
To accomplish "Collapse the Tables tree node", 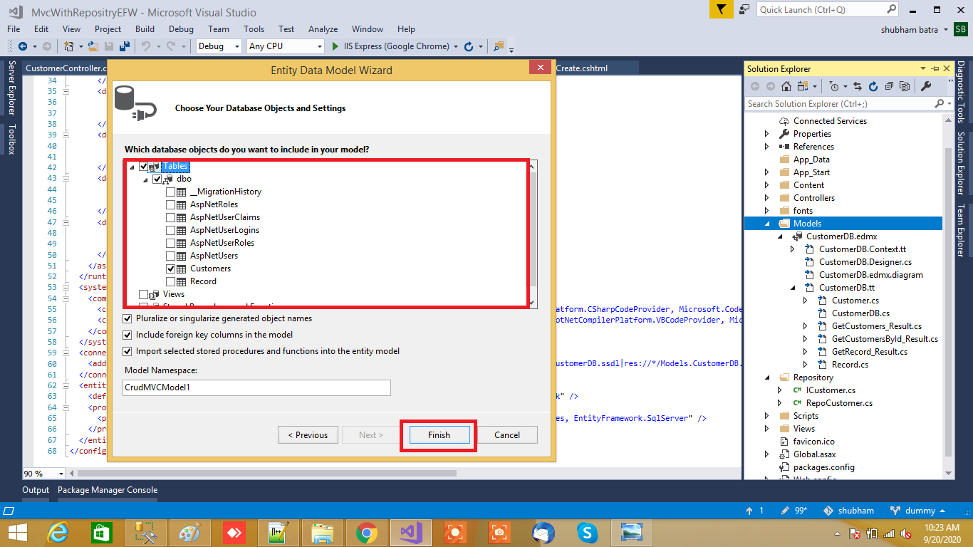I will (x=132, y=166).
